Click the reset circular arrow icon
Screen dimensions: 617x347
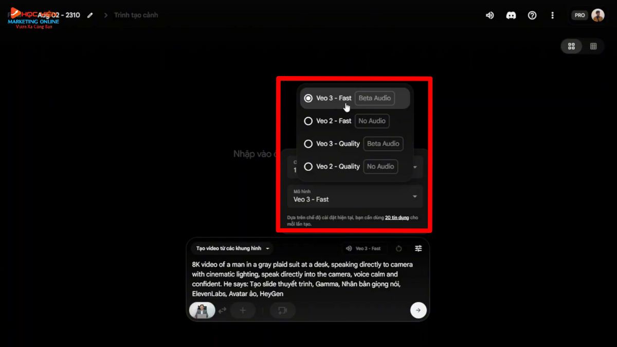398,248
